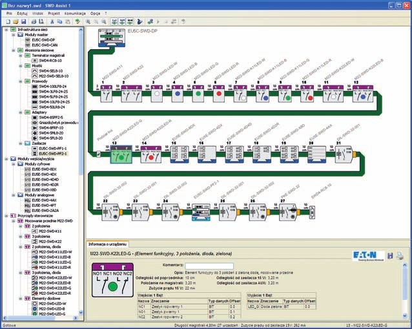Select EU5C-SWD-PF1-1 in the Zasilacze group
This screenshot has width=412, height=329.
point(53,149)
